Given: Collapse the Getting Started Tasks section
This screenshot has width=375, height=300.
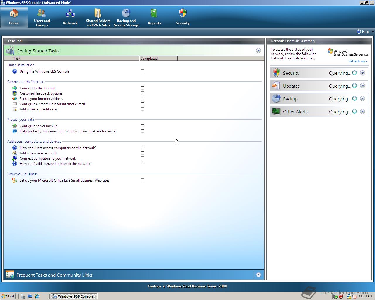Looking at the screenshot, I should click(x=258, y=51).
